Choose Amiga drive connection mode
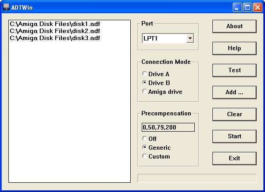265x192 pixels. pos(144,92)
